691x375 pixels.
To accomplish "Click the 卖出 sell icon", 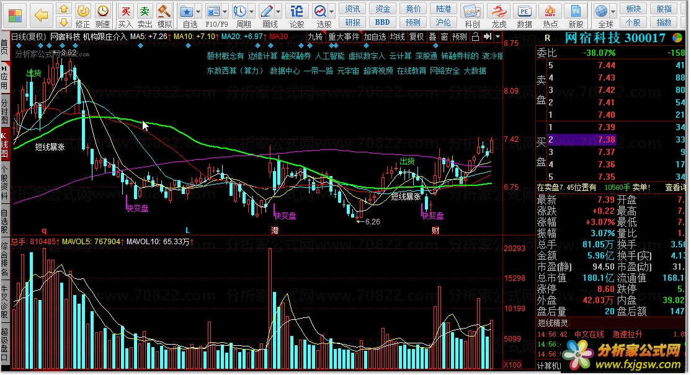I will coord(145,11).
